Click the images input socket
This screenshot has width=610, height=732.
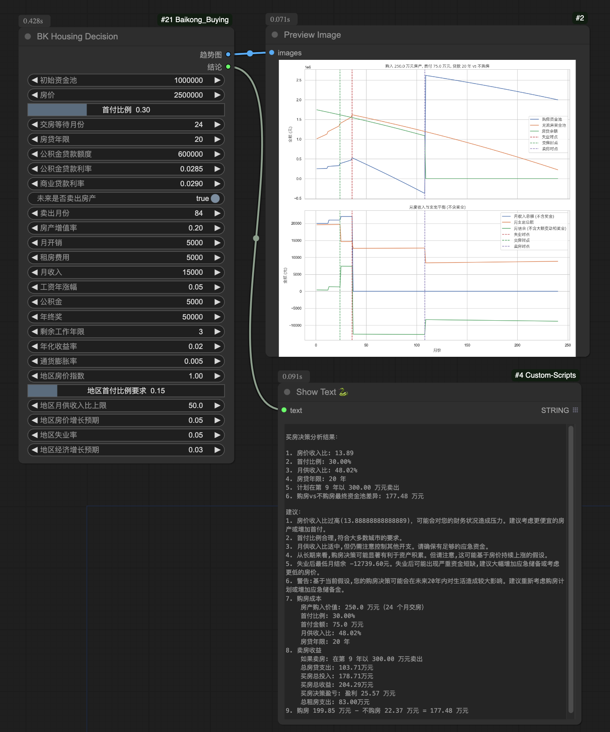tap(272, 52)
